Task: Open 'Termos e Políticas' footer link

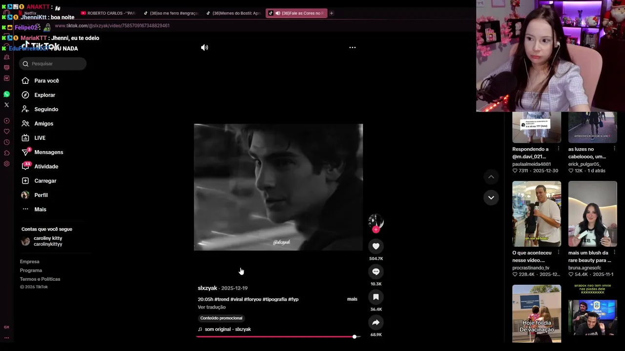Action: click(x=40, y=279)
